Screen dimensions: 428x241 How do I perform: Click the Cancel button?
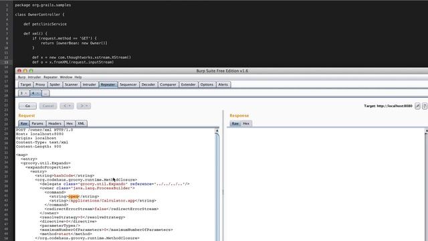(48, 106)
